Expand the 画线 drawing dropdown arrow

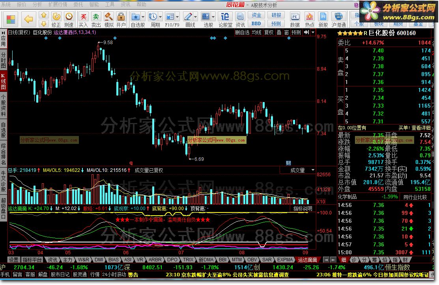click(x=195, y=17)
